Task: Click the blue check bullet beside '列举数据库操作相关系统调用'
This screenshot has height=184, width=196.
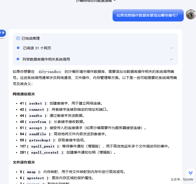Action: point(18,59)
